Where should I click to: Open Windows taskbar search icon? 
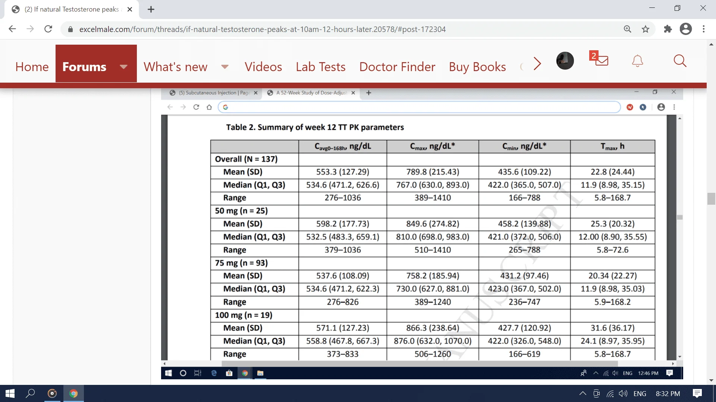[x=30, y=393]
